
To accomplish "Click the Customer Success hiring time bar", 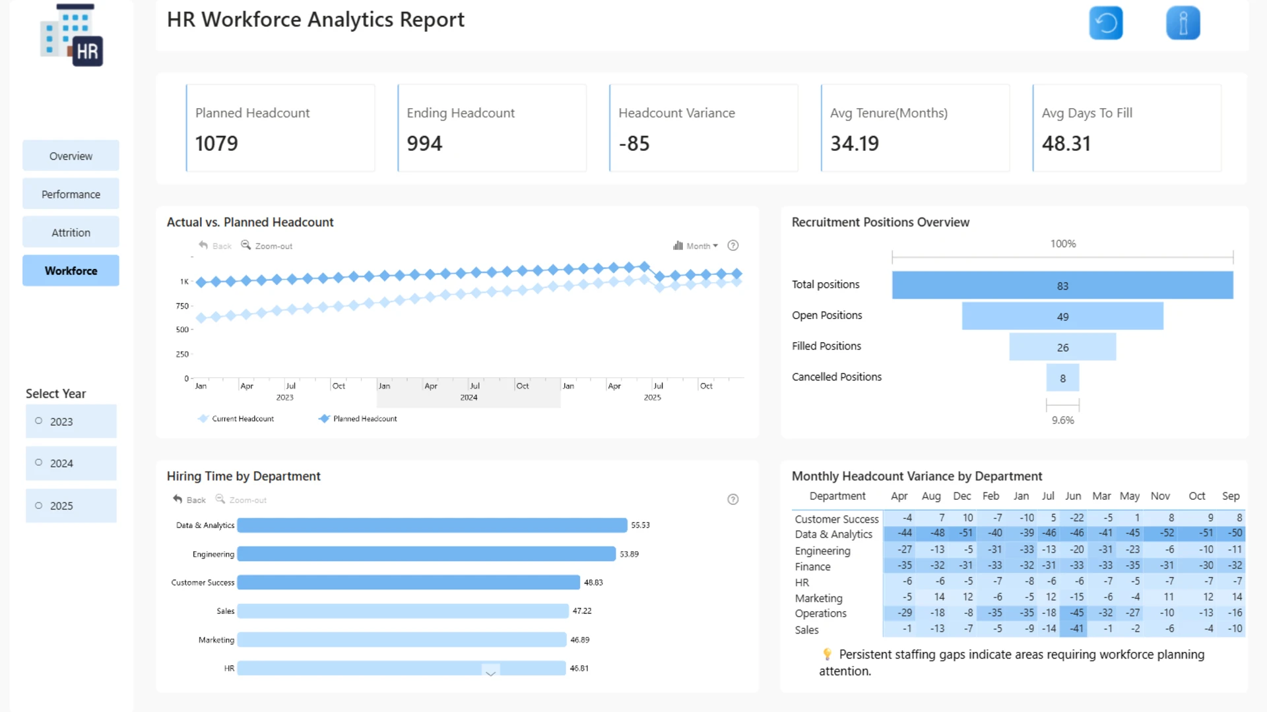I will click(408, 582).
